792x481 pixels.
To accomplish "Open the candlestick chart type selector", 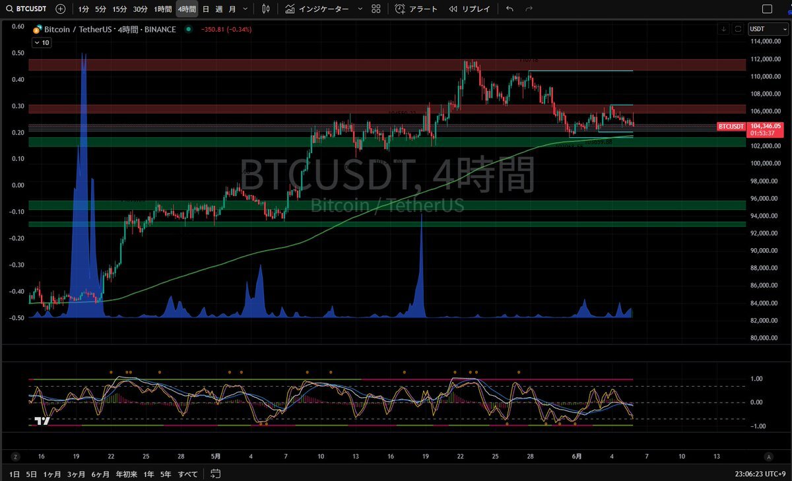I will 266,9.
